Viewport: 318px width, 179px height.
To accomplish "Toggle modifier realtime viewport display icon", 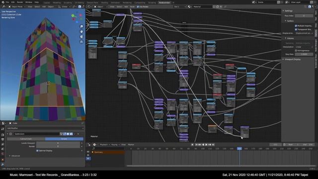I will point(68,134).
